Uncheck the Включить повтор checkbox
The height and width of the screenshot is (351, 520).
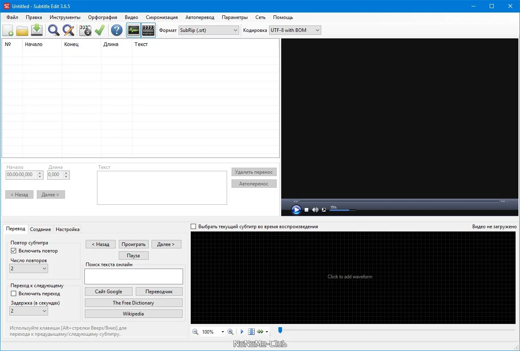14,251
